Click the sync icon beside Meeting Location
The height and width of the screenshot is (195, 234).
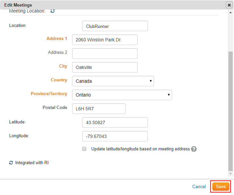[52, 11]
